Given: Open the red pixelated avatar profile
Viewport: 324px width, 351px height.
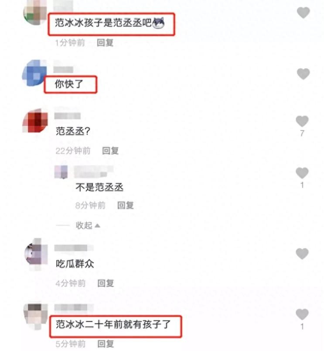Looking at the screenshot, I should (35, 120).
